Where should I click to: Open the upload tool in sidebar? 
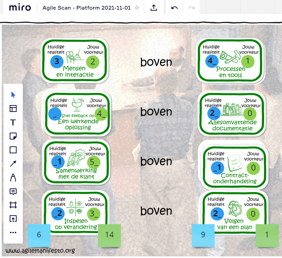[13, 219]
